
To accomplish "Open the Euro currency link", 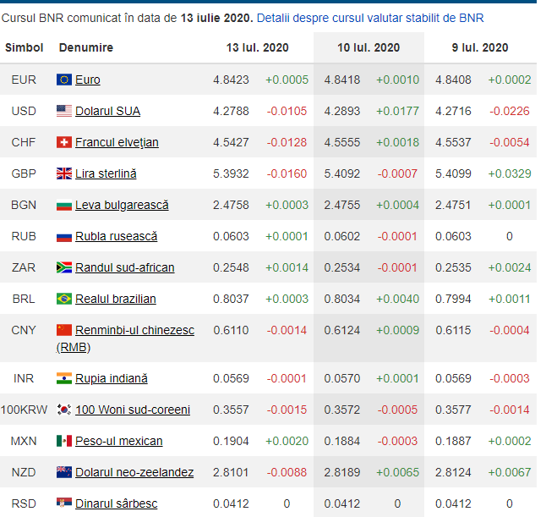I will (87, 80).
